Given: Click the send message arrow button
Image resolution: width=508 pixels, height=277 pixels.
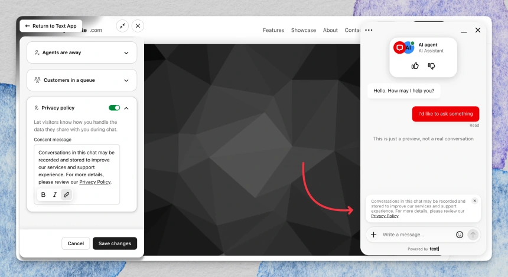Looking at the screenshot, I should (473, 235).
